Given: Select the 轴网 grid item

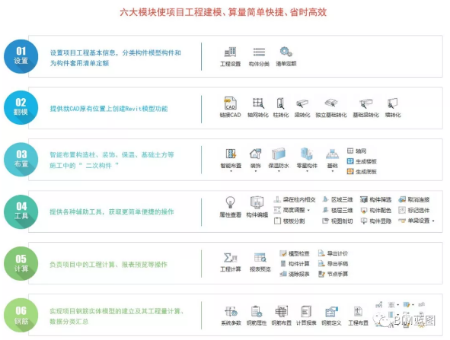Looking at the screenshot, I should pos(357,151).
